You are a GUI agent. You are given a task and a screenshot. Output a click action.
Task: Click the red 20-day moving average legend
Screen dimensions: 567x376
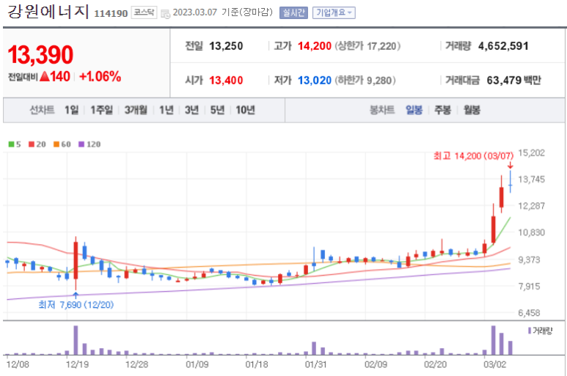[x=37, y=144]
